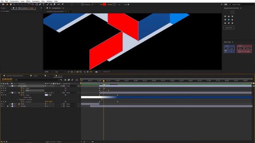Screen dimensions: 255x143
Task: Open the viewer resolution dropdown set to Full
Action: (x=60, y=71)
